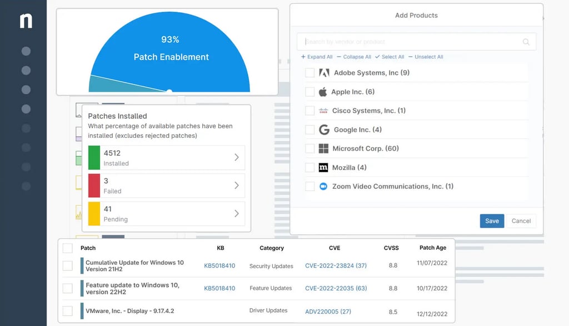The height and width of the screenshot is (326, 569).
Task: Click the Zoom Video Communications icon
Action: [323, 186]
